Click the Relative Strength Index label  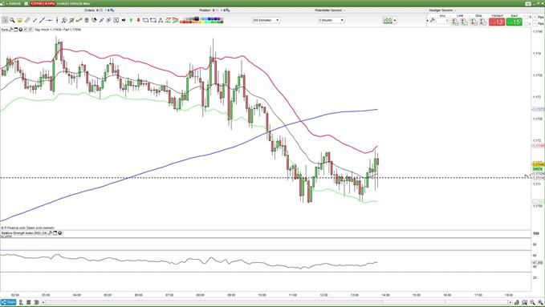click(x=24, y=233)
